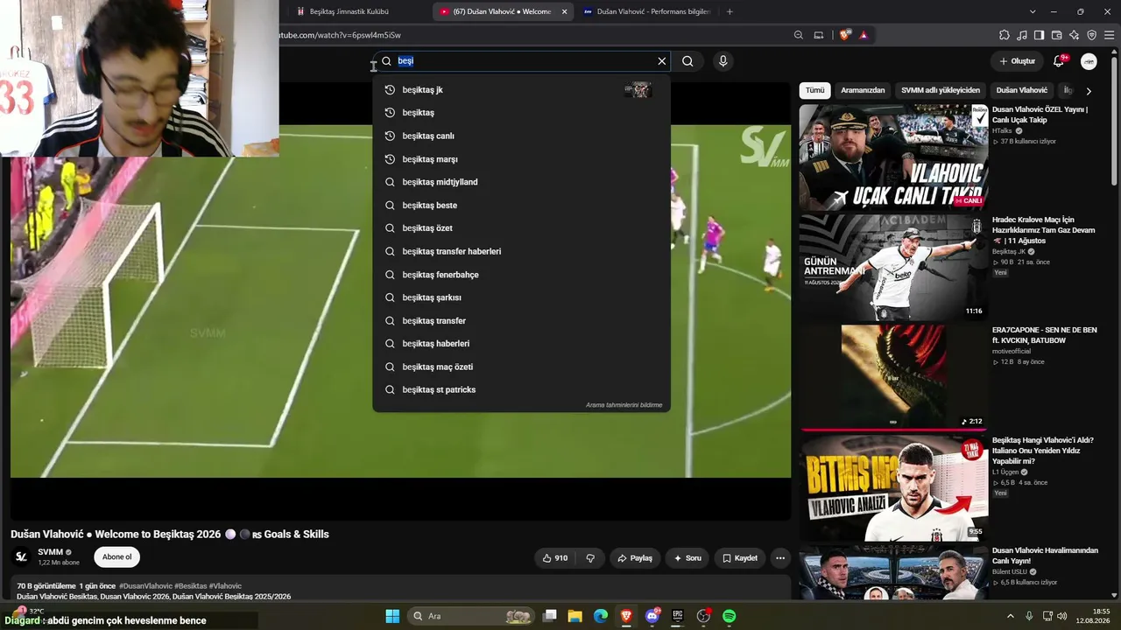Open the browser tab search dropdown

click(1033, 11)
